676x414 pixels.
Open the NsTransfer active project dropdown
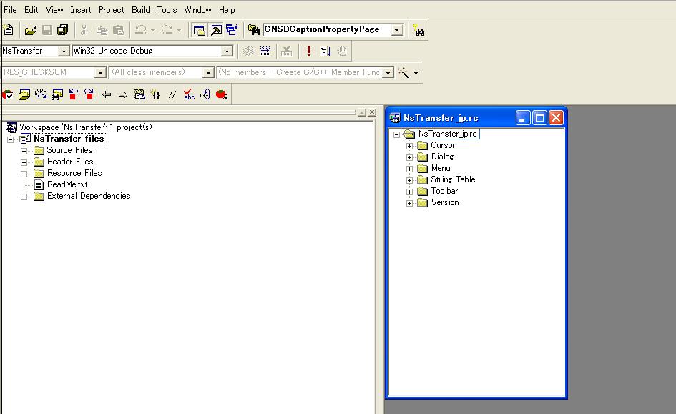(x=63, y=51)
